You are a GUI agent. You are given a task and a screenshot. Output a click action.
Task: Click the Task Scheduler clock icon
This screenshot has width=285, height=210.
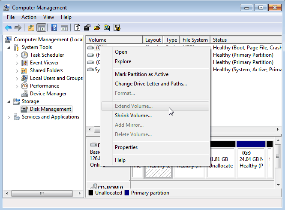point(24,55)
